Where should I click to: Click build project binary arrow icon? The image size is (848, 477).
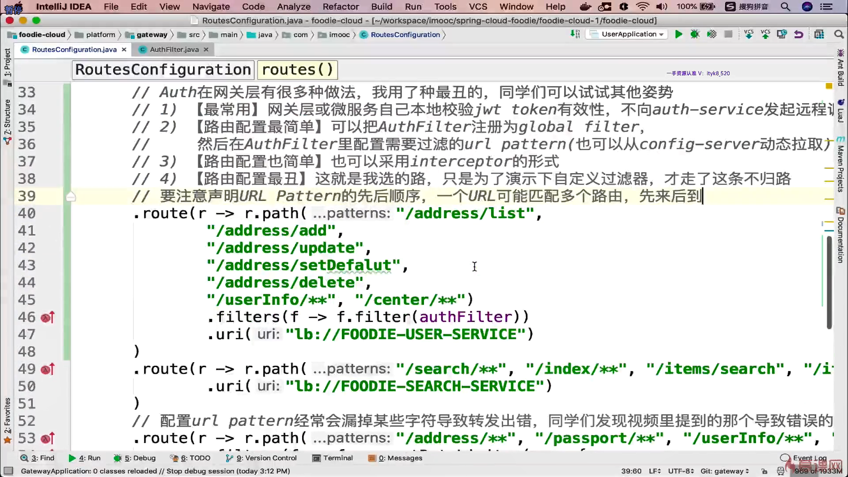tap(575, 34)
